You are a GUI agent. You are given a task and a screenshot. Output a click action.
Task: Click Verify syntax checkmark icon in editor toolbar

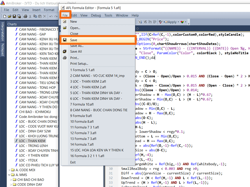(x=161, y=22)
